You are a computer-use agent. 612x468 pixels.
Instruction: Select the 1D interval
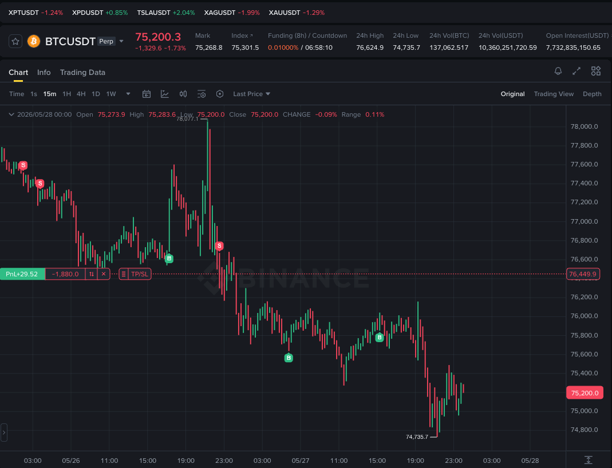(96, 94)
